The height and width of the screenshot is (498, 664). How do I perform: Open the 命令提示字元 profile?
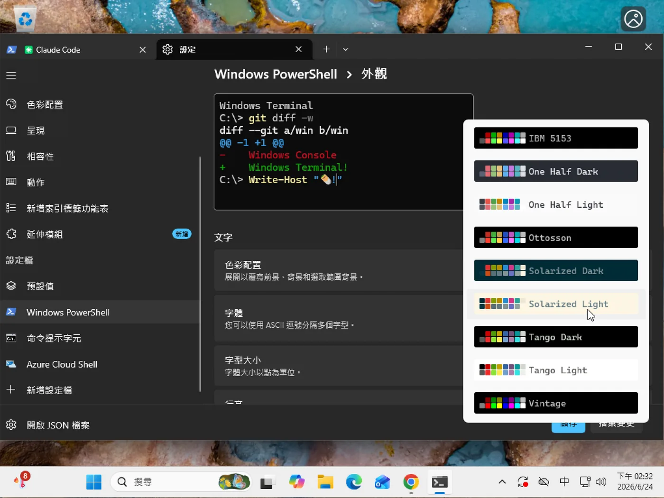click(100, 338)
